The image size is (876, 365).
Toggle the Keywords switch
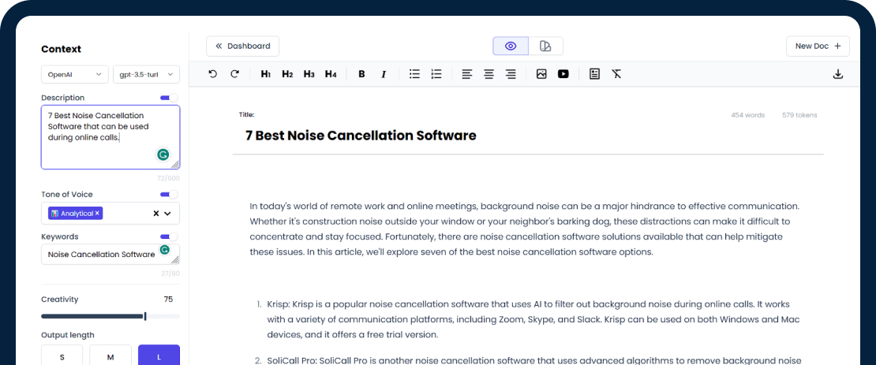[168, 237]
